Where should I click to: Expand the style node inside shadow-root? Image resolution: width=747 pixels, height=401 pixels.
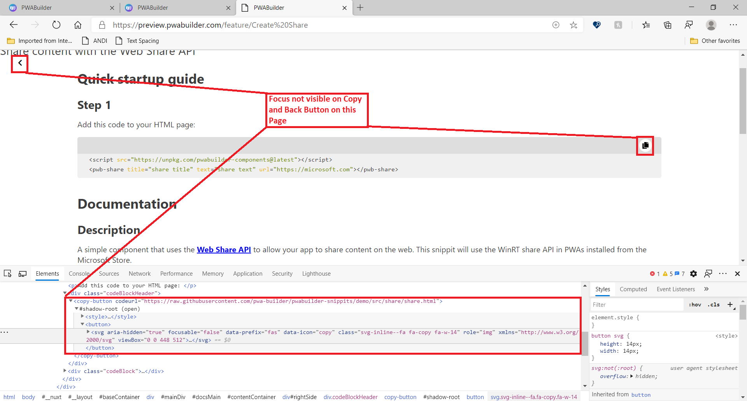(x=81, y=317)
